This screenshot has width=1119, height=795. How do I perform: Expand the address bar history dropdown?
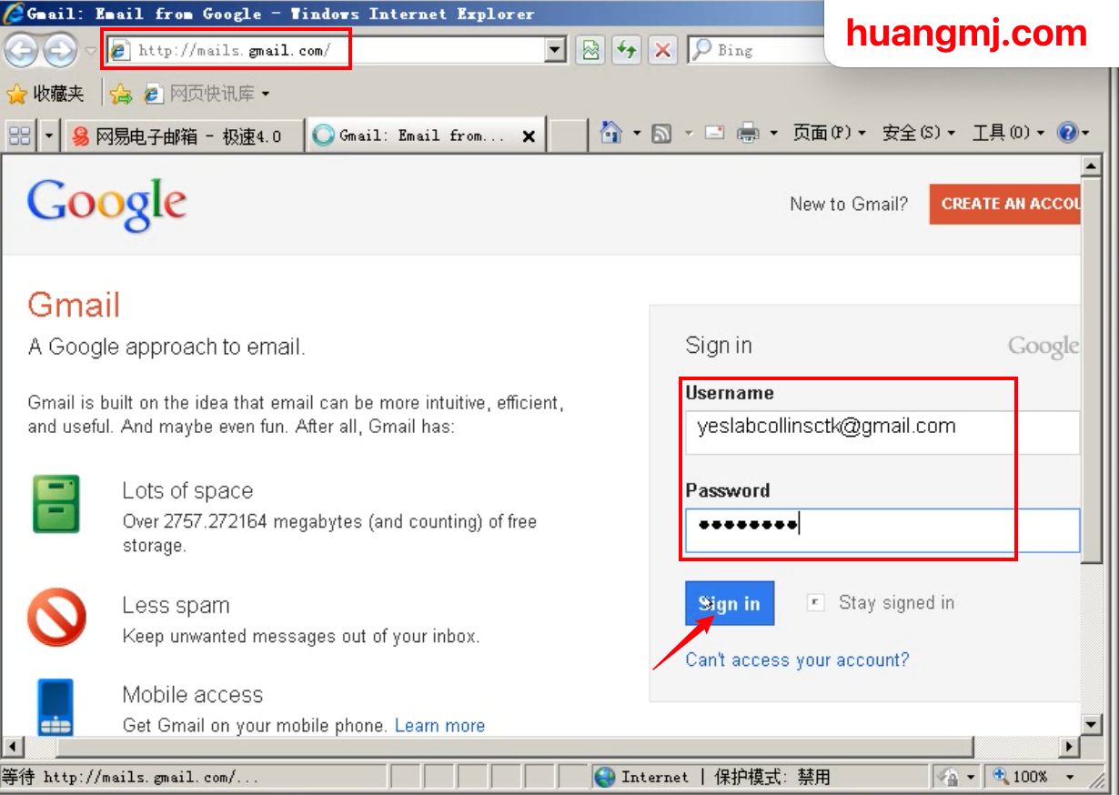pyautogui.click(x=556, y=51)
